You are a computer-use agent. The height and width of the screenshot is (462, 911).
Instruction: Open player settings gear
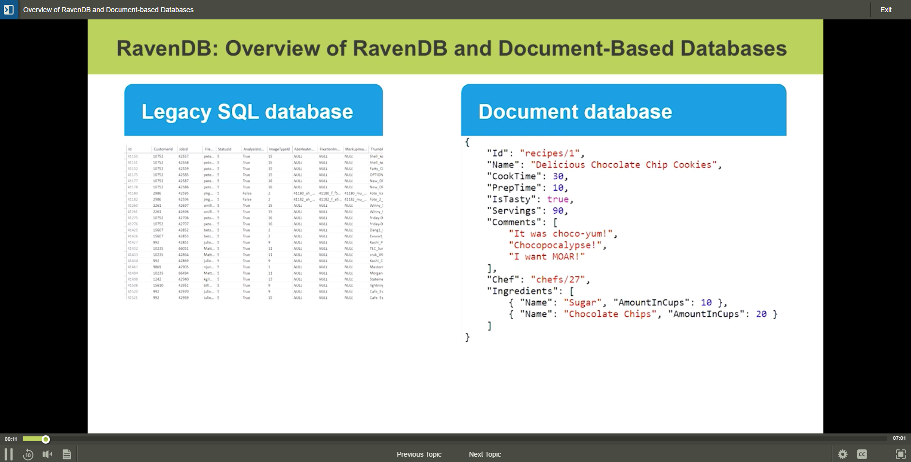843,454
